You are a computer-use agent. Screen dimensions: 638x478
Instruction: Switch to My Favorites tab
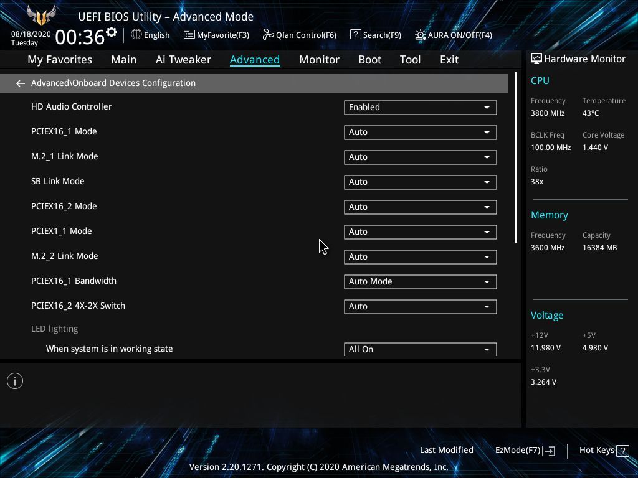coord(60,60)
